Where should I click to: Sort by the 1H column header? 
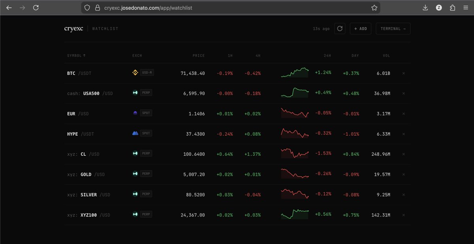(230, 56)
